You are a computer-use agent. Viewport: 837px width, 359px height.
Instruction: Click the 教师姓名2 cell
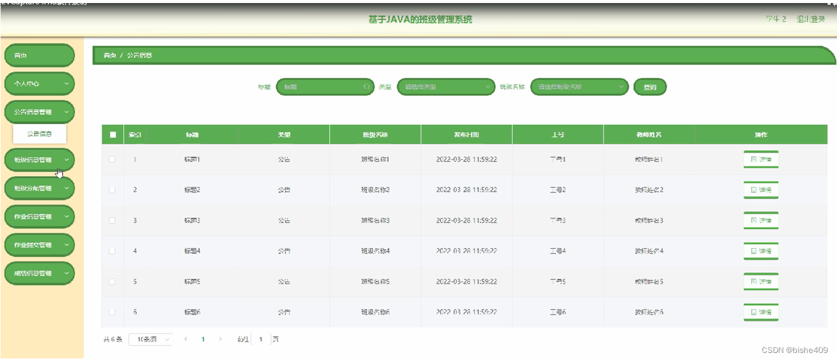(x=649, y=189)
